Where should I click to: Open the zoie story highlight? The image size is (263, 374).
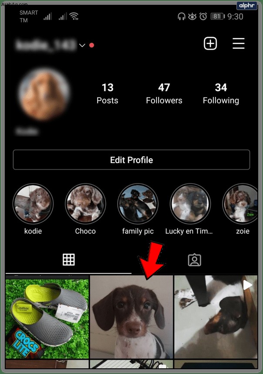point(240,203)
